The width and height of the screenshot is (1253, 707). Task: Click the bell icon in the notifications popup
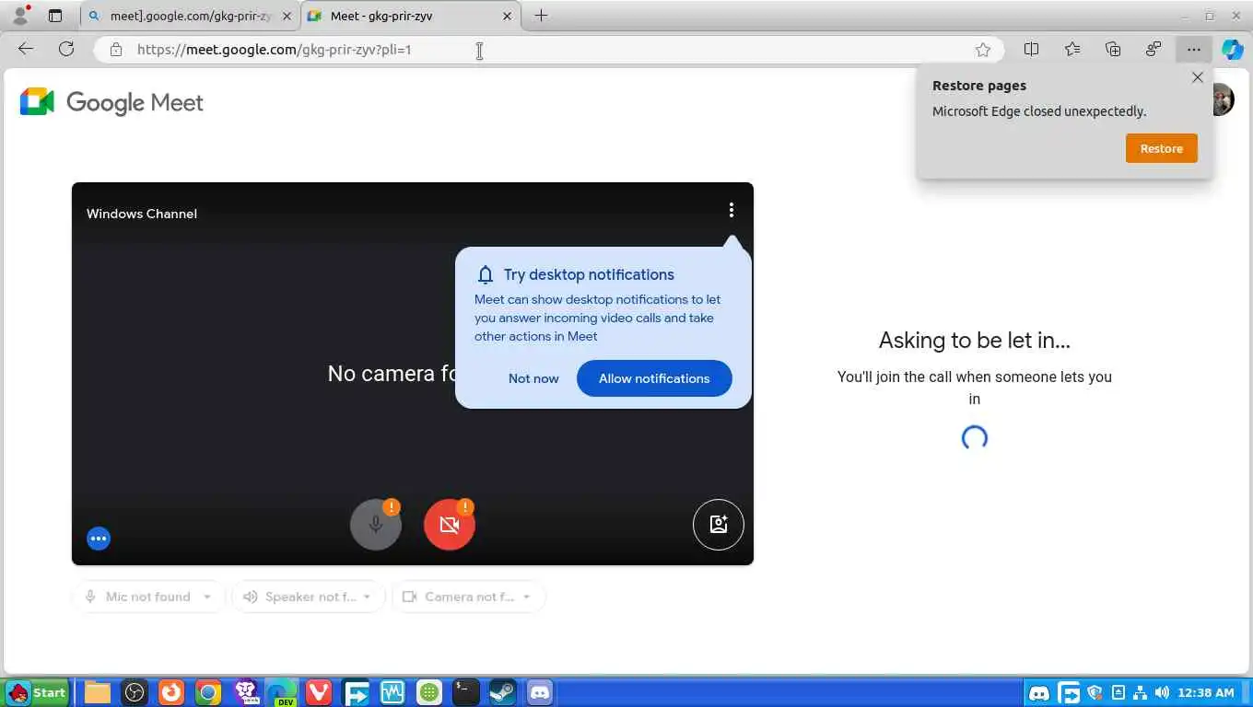[486, 274]
